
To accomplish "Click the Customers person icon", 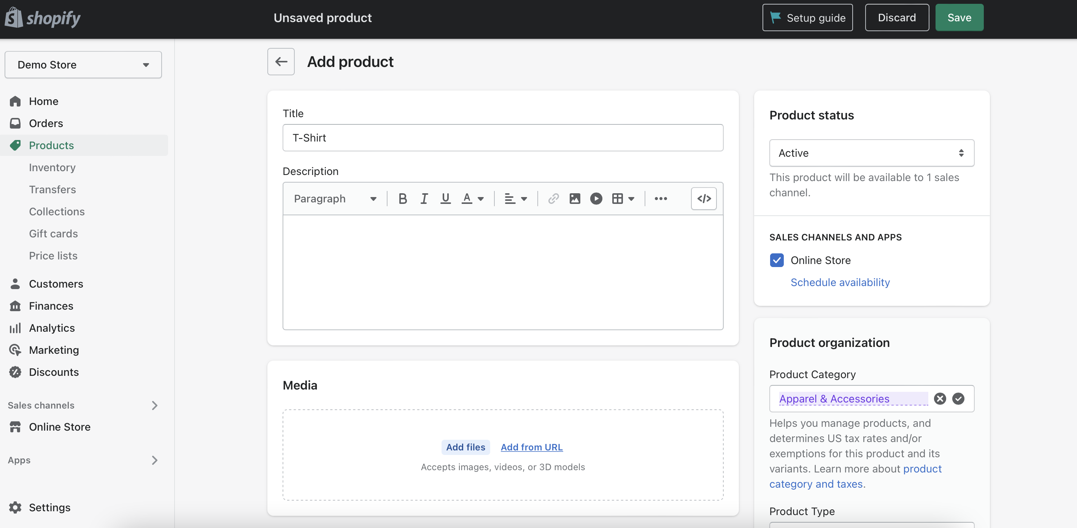I will 15,284.
